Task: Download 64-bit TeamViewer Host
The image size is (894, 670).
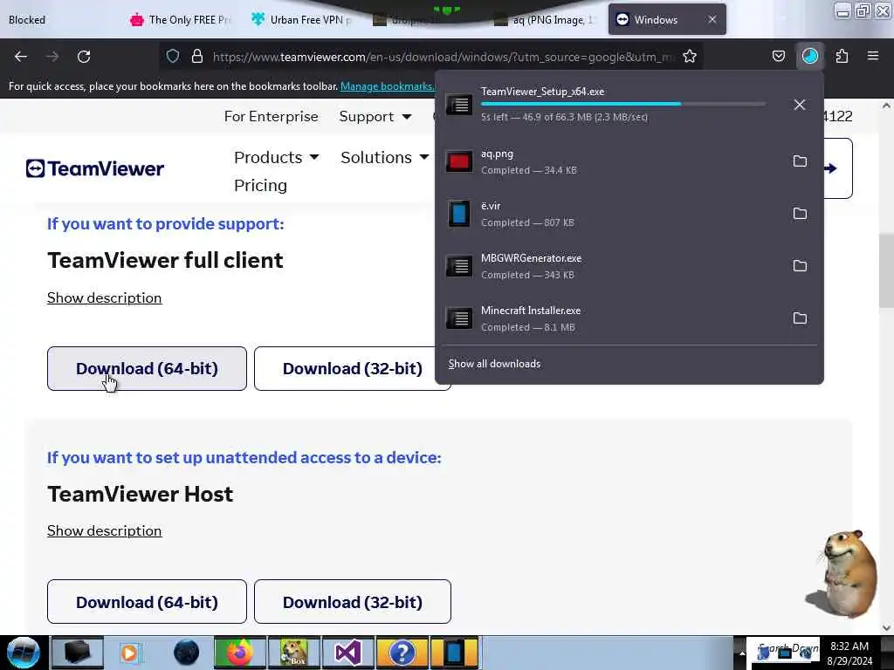Action: [147, 602]
